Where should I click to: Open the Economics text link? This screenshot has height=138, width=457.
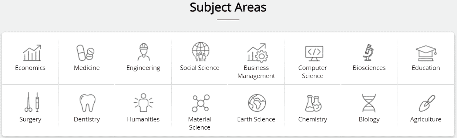pyautogui.click(x=30, y=68)
